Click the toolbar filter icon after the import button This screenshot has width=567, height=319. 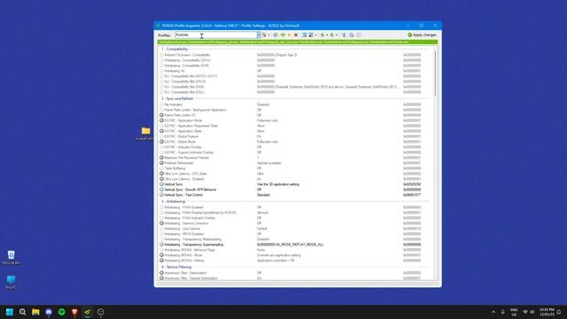[344, 35]
